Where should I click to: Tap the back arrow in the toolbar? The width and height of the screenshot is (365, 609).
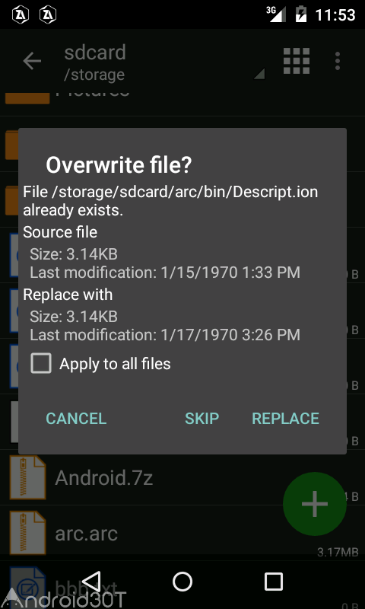pos(32,61)
